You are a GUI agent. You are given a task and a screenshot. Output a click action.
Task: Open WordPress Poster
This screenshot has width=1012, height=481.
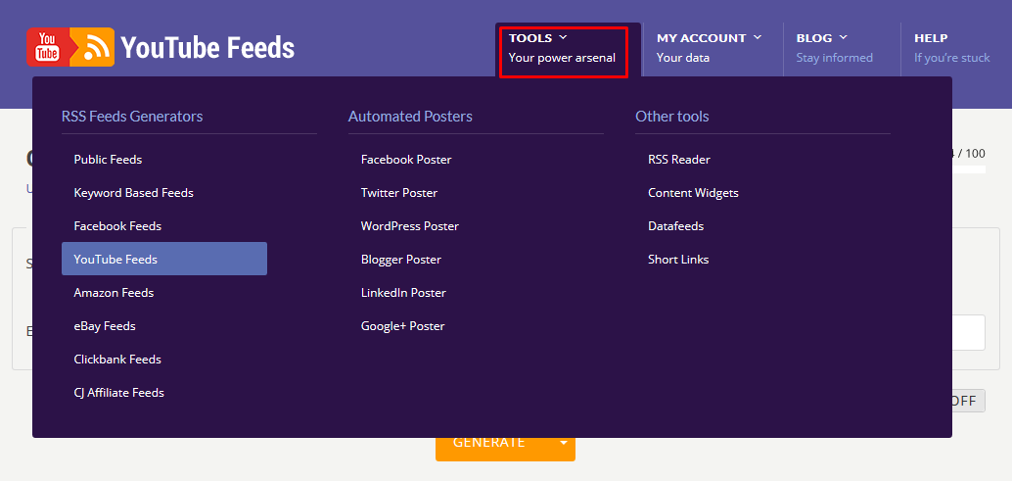pyautogui.click(x=410, y=226)
